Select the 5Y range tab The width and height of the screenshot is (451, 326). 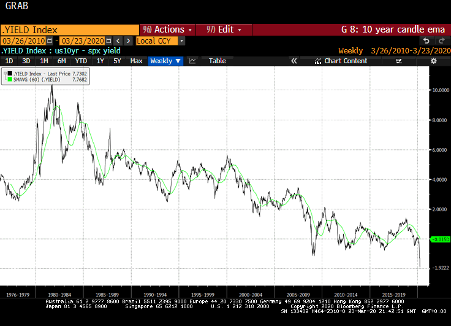[117, 61]
